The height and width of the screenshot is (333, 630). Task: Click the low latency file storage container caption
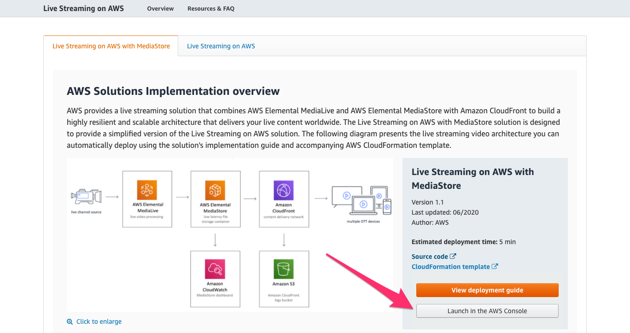[215, 219]
